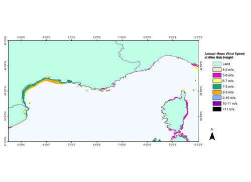
Task: Select the 4-5 m/s legend swatch
Action: pyautogui.click(x=217, y=69)
